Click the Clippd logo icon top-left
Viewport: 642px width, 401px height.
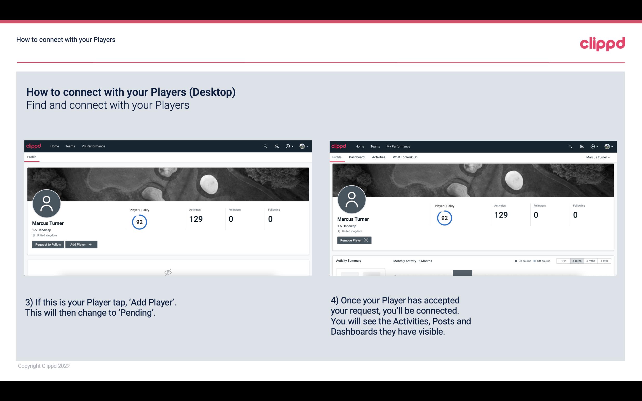click(x=35, y=146)
